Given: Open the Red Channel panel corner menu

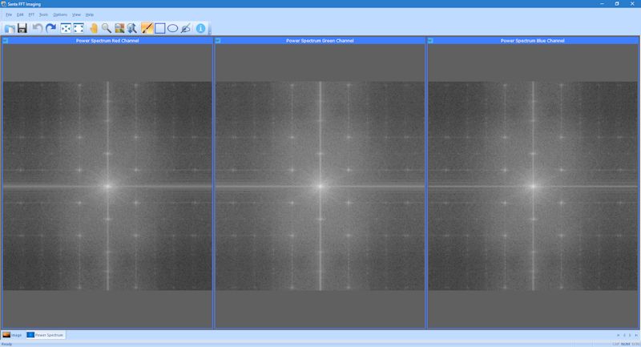Looking at the screenshot, I should (x=5, y=41).
